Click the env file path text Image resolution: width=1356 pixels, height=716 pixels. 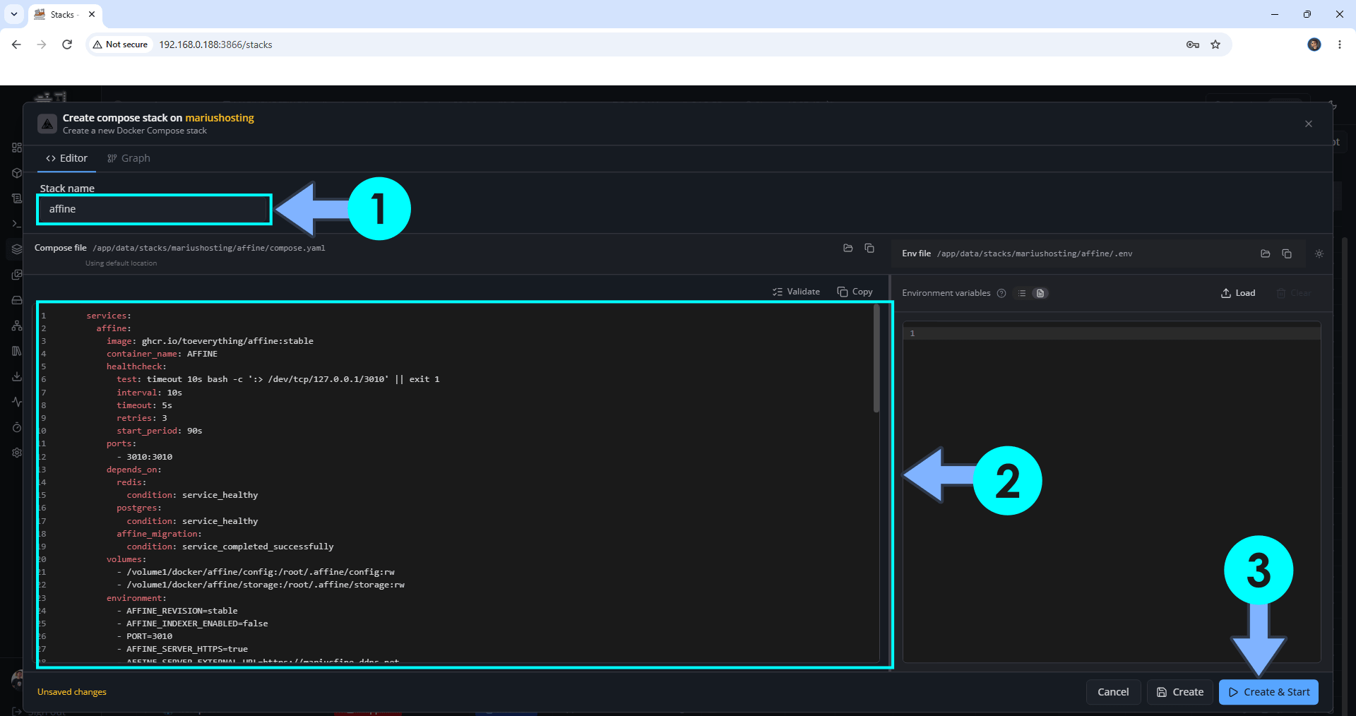point(1035,253)
